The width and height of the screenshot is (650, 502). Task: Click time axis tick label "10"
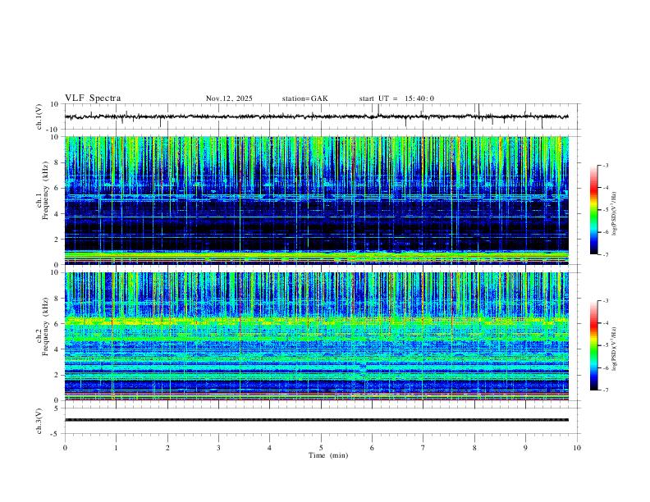coord(577,448)
